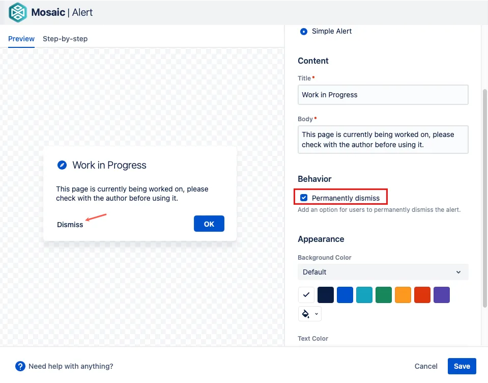Screen dimensions: 488x383
Task: Switch to the Preview tab
Action: 21,39
